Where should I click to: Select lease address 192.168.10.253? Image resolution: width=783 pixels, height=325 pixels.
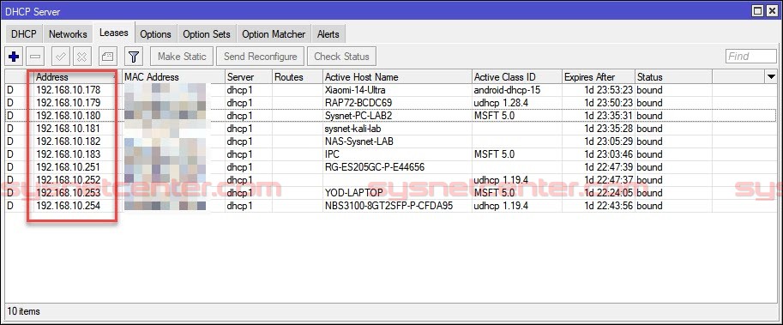pos(69,193)
